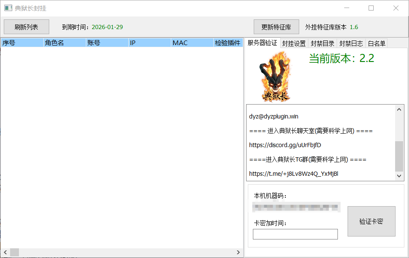Switch to the 封禁日志 tab
Screen dimensions: 409x258
(x=351, y=43)
